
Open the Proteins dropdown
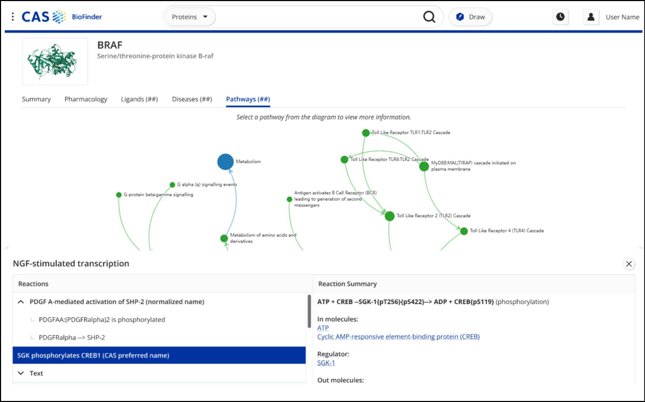pos(190,16)
